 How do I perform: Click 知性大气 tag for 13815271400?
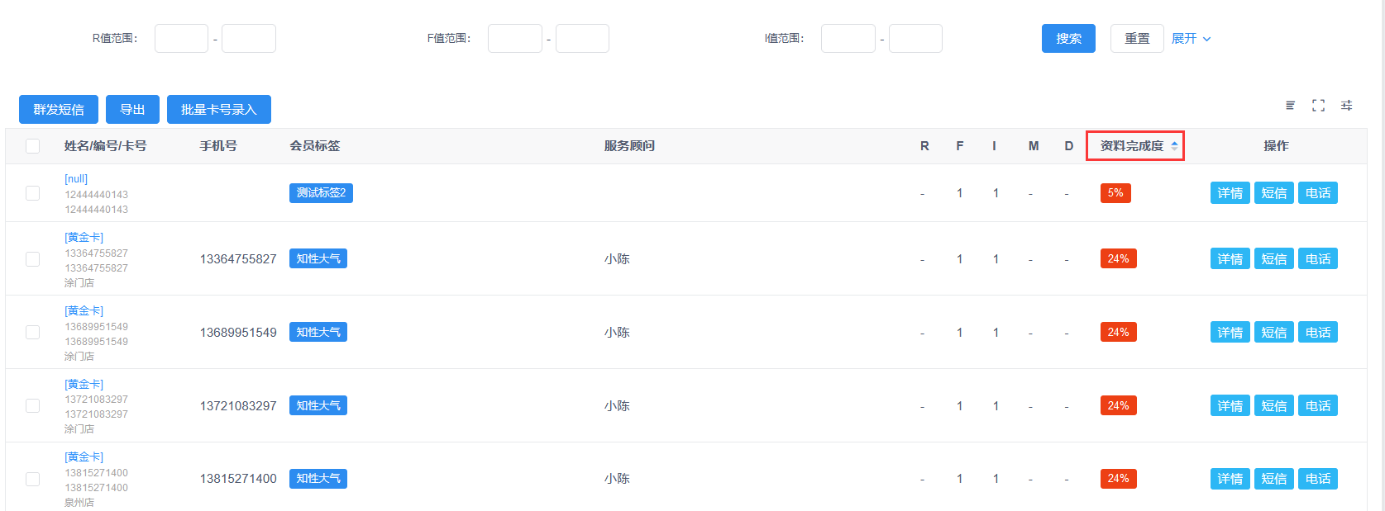[x=318, y=479]
